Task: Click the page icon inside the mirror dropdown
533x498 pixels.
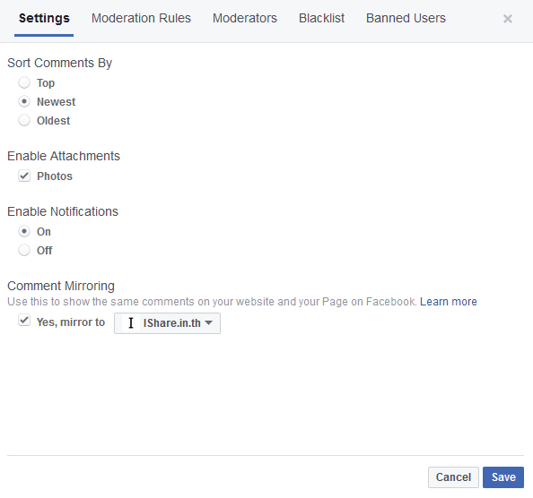Action: pos(131,323)
